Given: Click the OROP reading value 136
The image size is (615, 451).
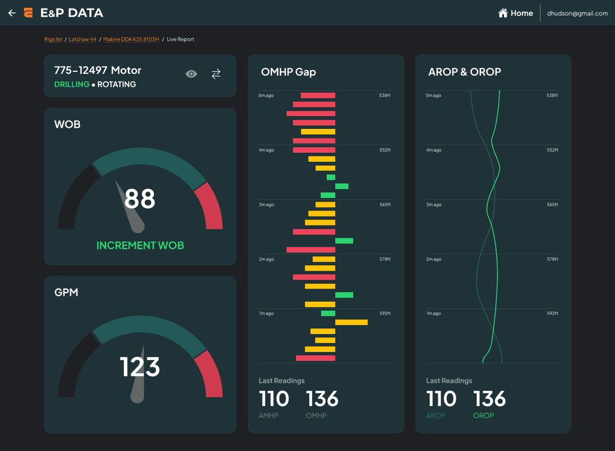Looking at the screenshot, I should pos(489,399).
